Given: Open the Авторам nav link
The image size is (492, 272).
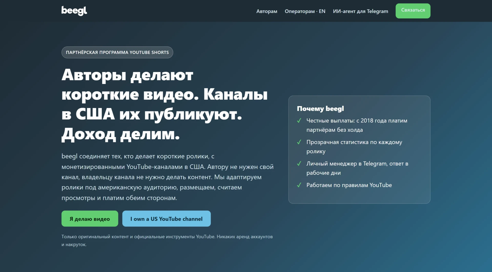Looking at the screenshot, I should (267, 11).
